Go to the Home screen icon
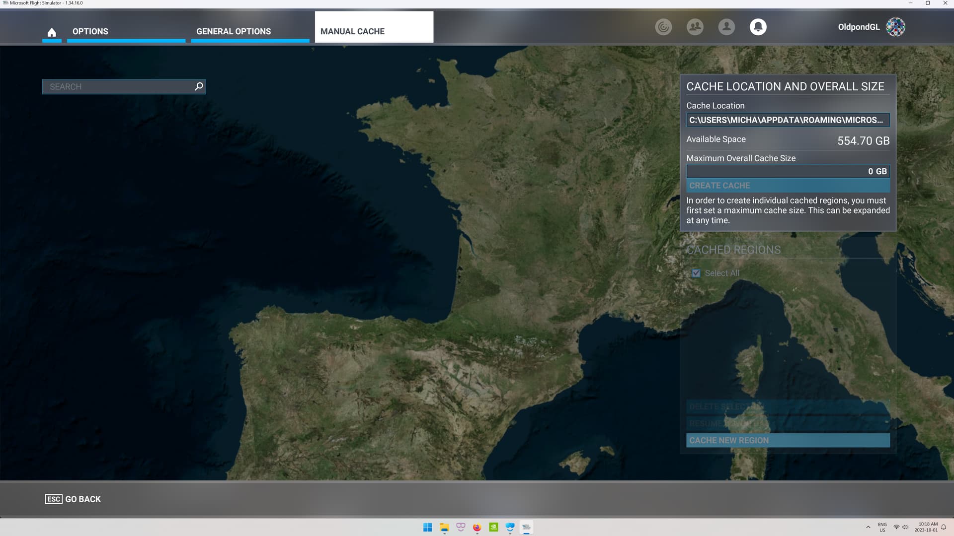 [52, 32]
